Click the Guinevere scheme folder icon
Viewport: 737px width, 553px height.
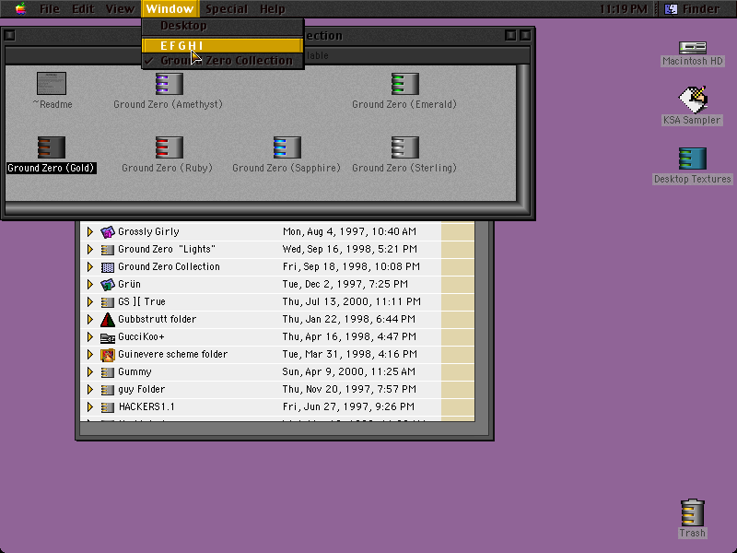point(108,355)
